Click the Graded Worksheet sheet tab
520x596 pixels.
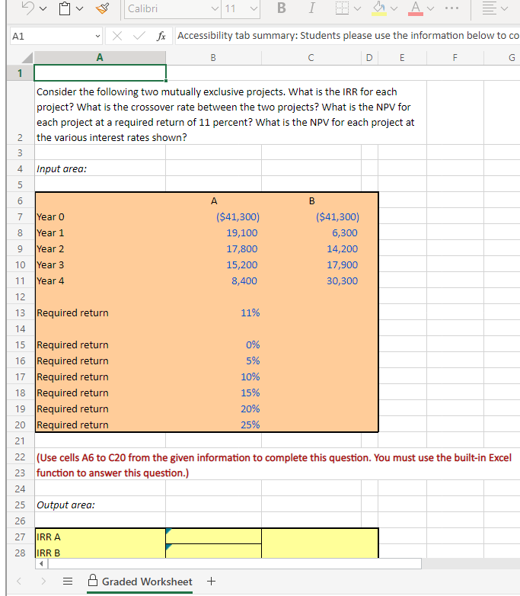140,582
